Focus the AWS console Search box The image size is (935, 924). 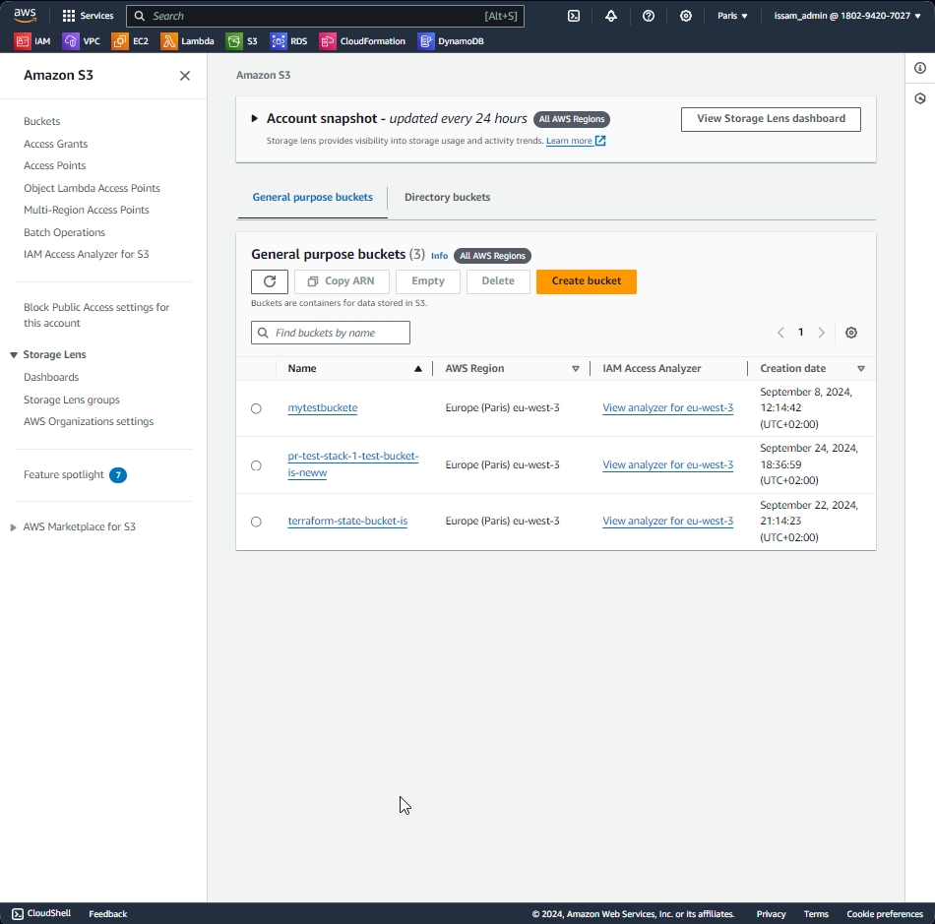(x=325, y=16)
